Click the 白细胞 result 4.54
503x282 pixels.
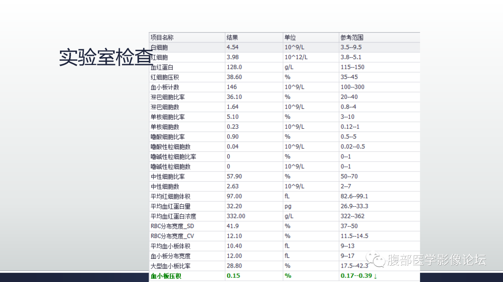(232, 47)
